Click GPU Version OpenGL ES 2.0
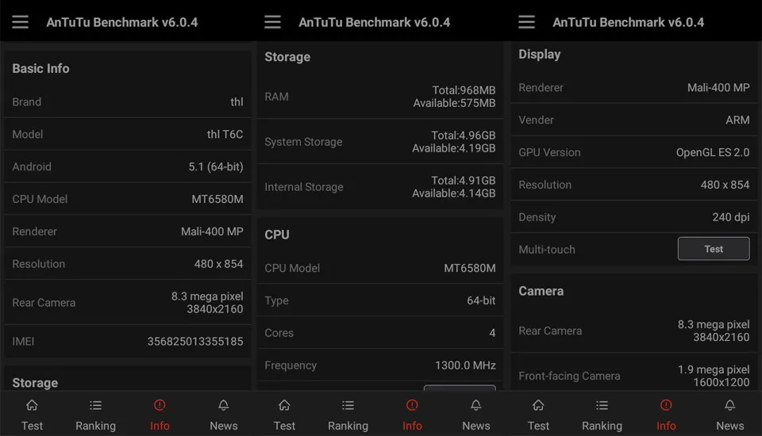Screen dimensions: 762x436 (x=713, y=152)
